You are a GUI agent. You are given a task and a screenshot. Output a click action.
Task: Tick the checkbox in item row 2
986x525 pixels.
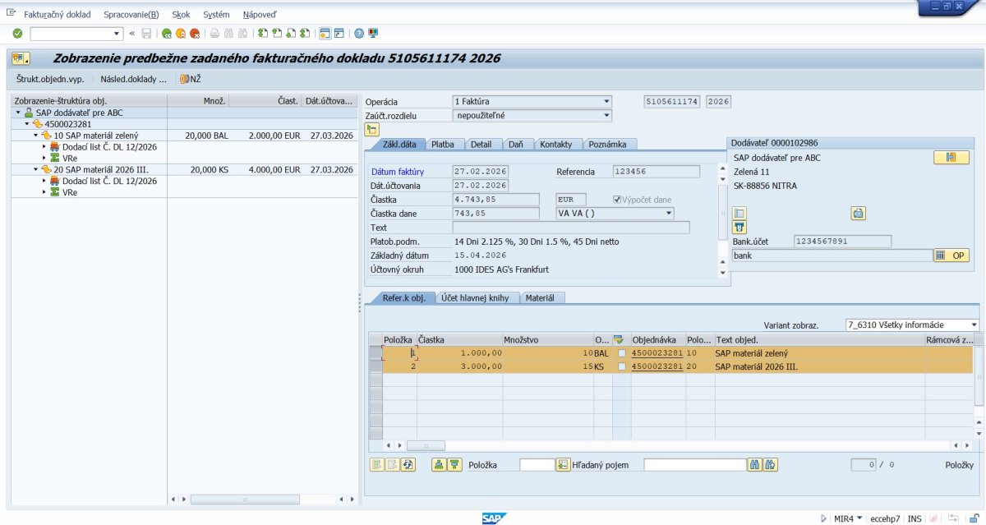point(622,366)
